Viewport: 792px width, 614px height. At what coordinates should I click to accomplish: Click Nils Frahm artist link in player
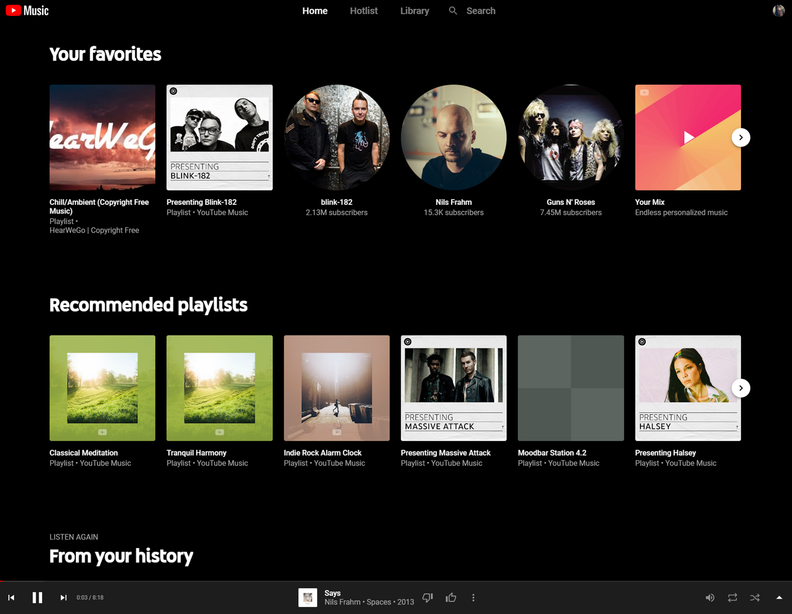[x=342, y=602]
